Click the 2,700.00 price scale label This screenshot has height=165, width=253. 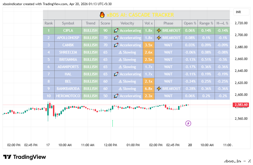pos(241,35)
